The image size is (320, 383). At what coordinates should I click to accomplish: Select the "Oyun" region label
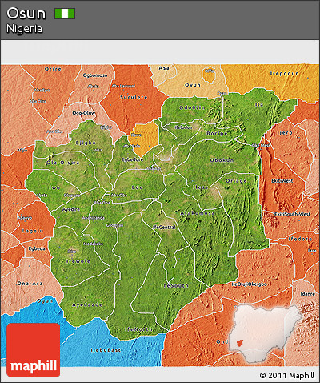click(x=193, y=85)
